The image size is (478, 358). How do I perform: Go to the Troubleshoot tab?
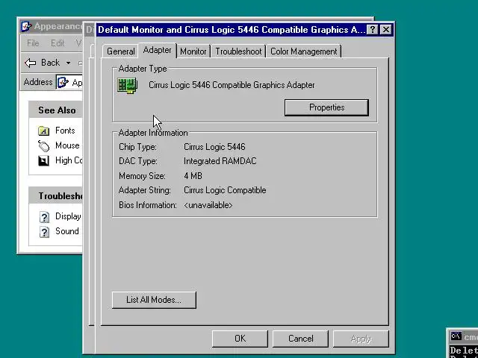238,51
